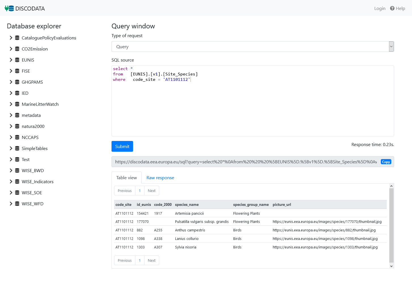Click the results scrollbar down arrow
This screenshot has height=285, width=412.
tap(392, 266)
